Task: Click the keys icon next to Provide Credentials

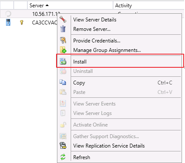Action: (63, 40)
